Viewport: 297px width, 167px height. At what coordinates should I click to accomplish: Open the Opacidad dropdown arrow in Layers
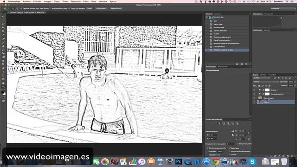tap(295, 82)
